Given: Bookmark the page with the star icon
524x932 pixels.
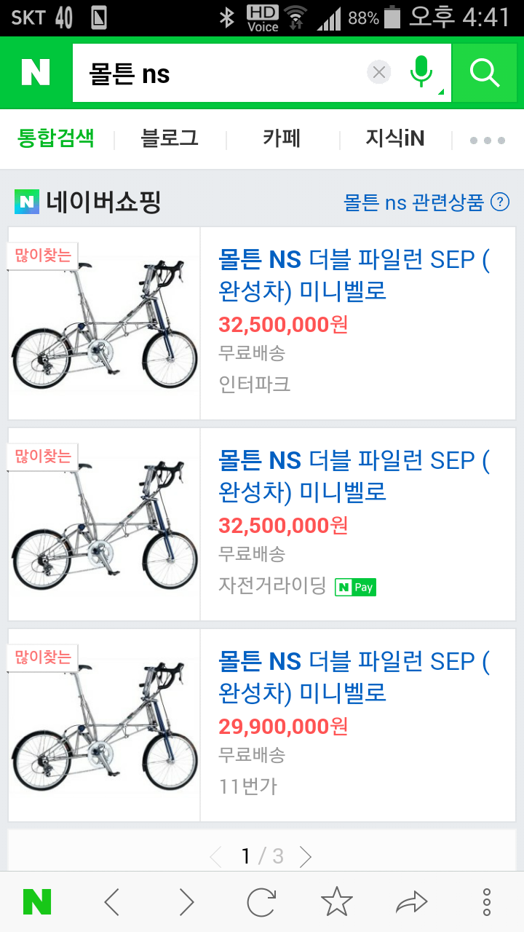Looking at the screenshot, I should pos(336,903).
